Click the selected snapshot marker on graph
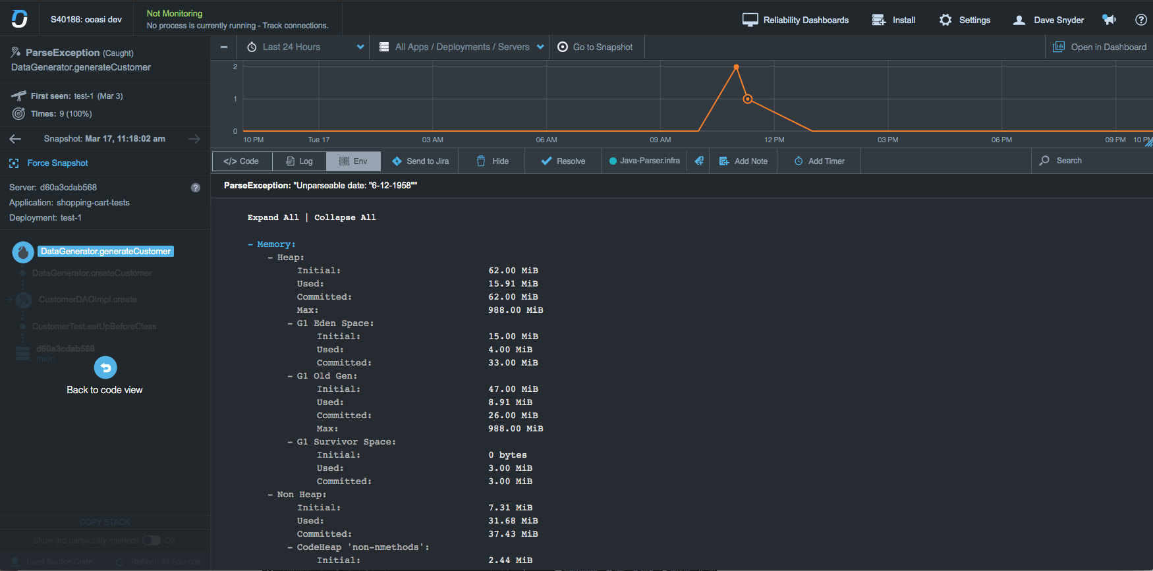The width and height of the screenshot is (1153, 571). click(748, 99)
